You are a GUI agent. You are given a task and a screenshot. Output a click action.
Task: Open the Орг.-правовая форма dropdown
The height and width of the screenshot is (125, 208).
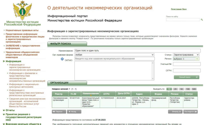click(114, 55)
